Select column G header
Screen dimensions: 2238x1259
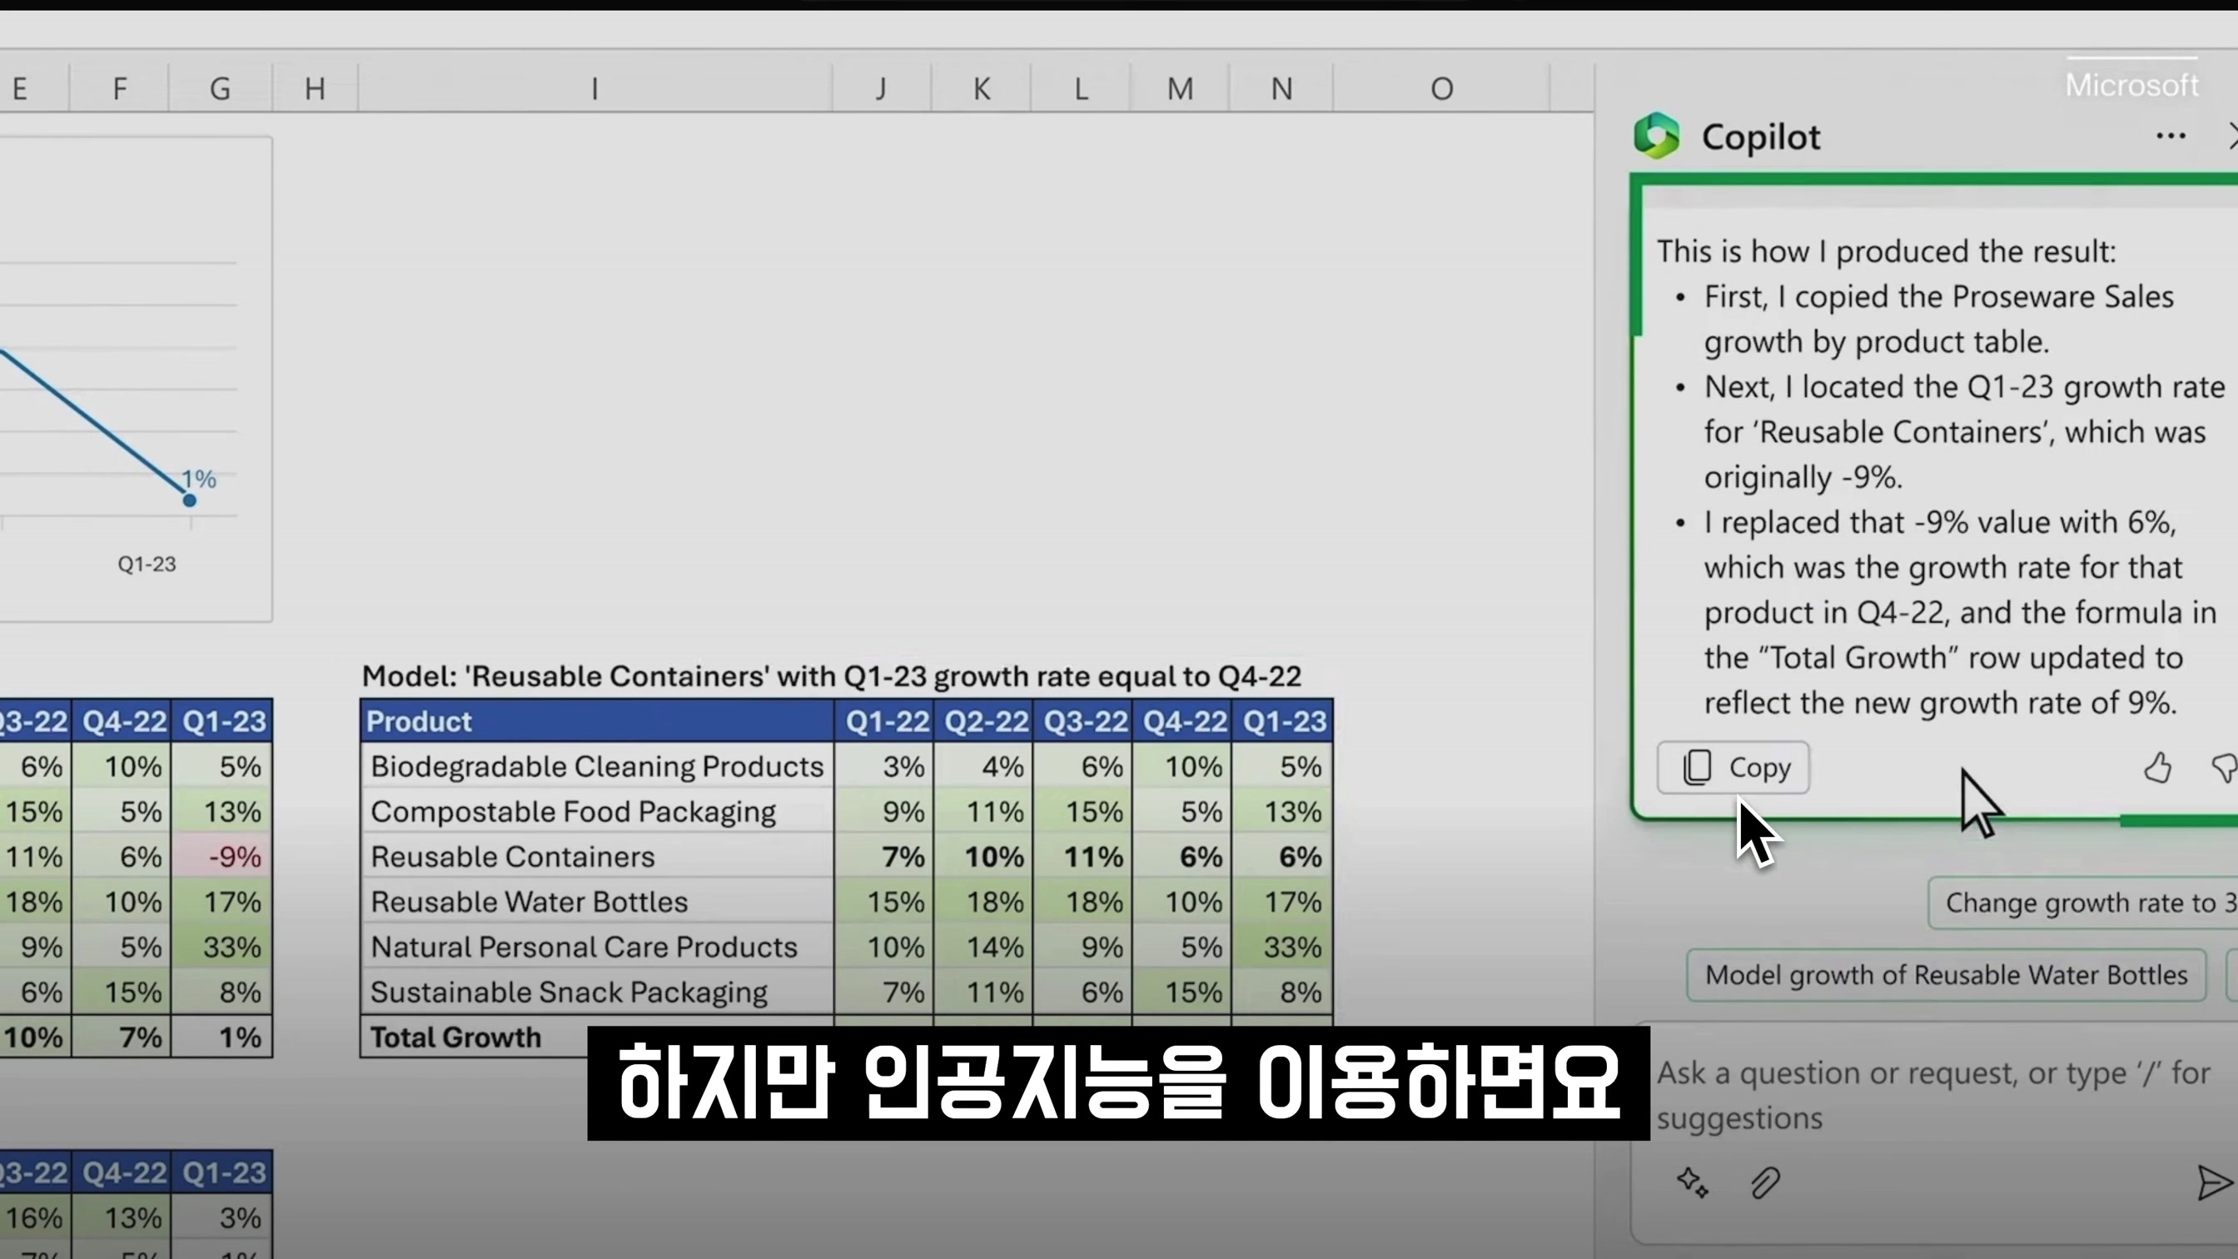[x=220, y=87]
